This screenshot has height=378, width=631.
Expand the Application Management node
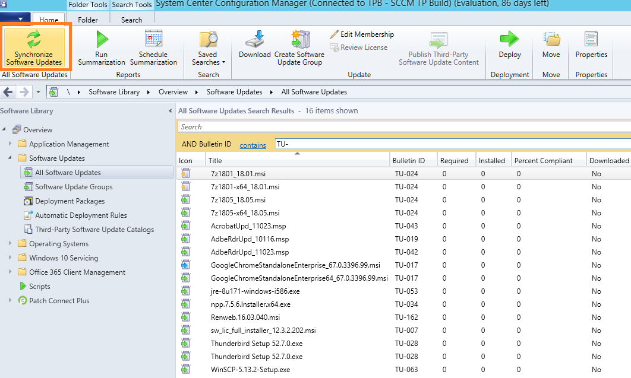pos(10,144)
